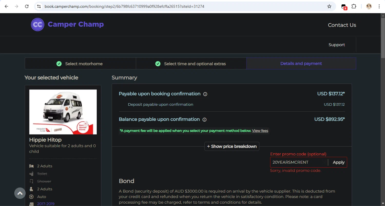Click the Deposit line's USD $137.12 amount
Image resolution: width=385 pixels, height=206 pixels.
point(334,104)
